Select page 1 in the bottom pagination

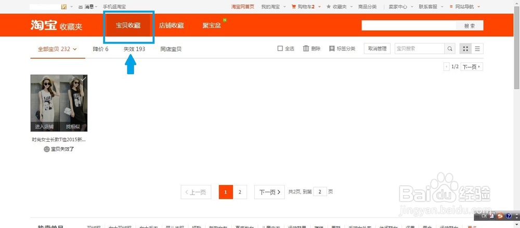point(226,192)
